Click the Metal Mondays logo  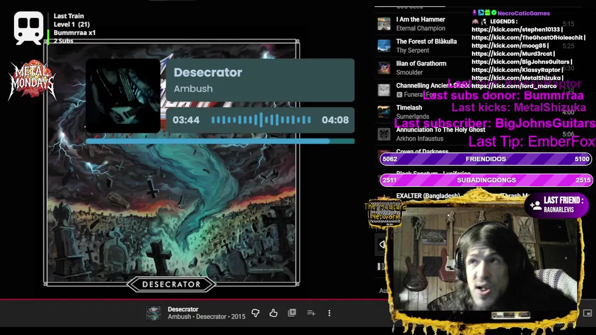click(x=32, y=80)
